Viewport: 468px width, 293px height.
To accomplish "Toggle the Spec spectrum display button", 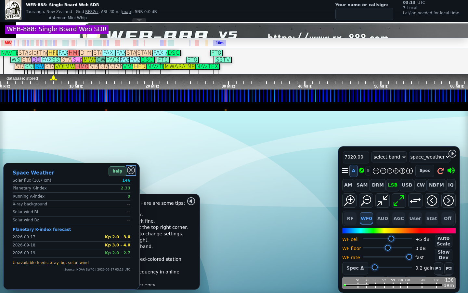I will click(x=424, y=171).
